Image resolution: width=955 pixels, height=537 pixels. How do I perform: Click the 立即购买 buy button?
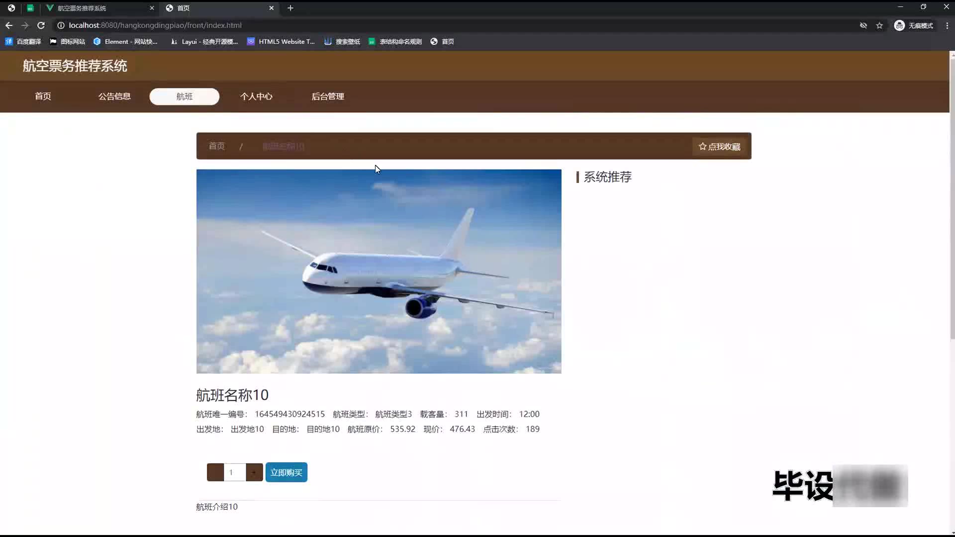tap(286, 472)
